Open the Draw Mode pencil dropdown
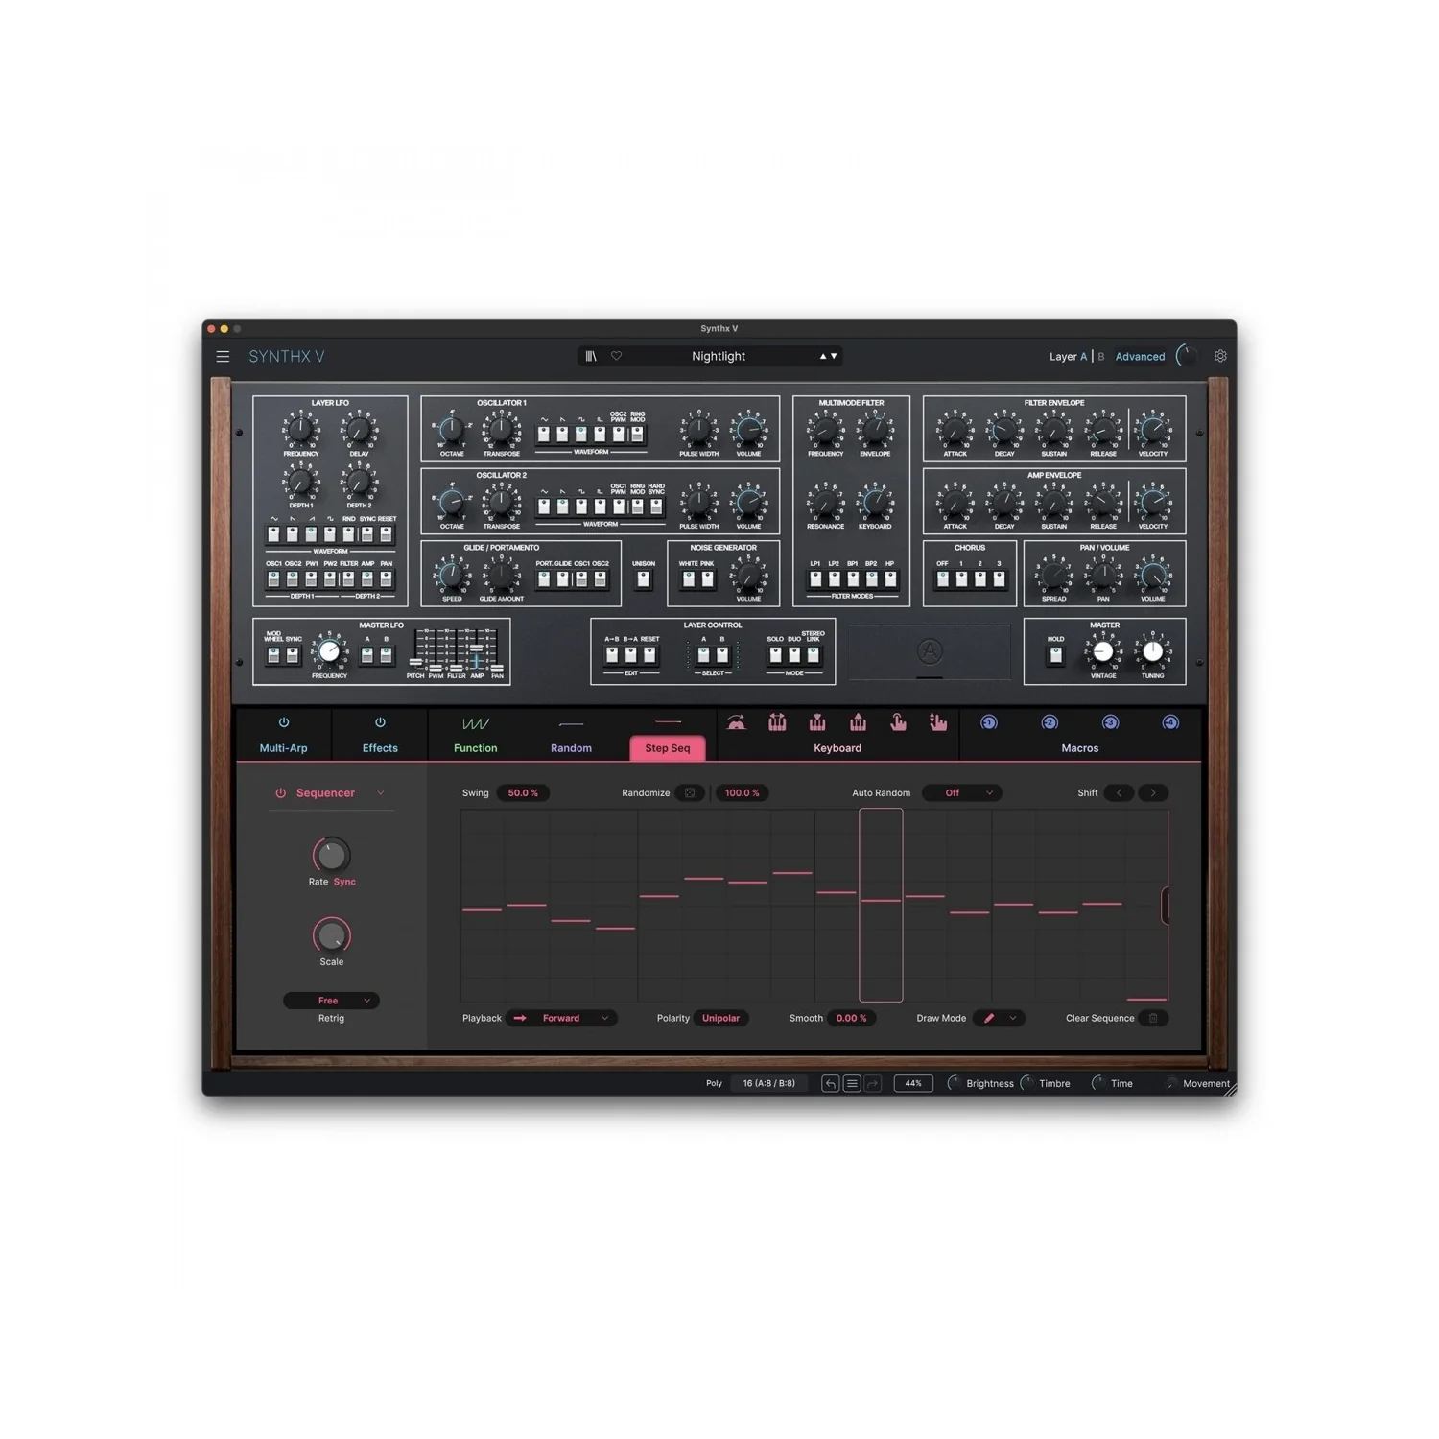This screenshot has height=1439, width=1439. [999, 1019]
